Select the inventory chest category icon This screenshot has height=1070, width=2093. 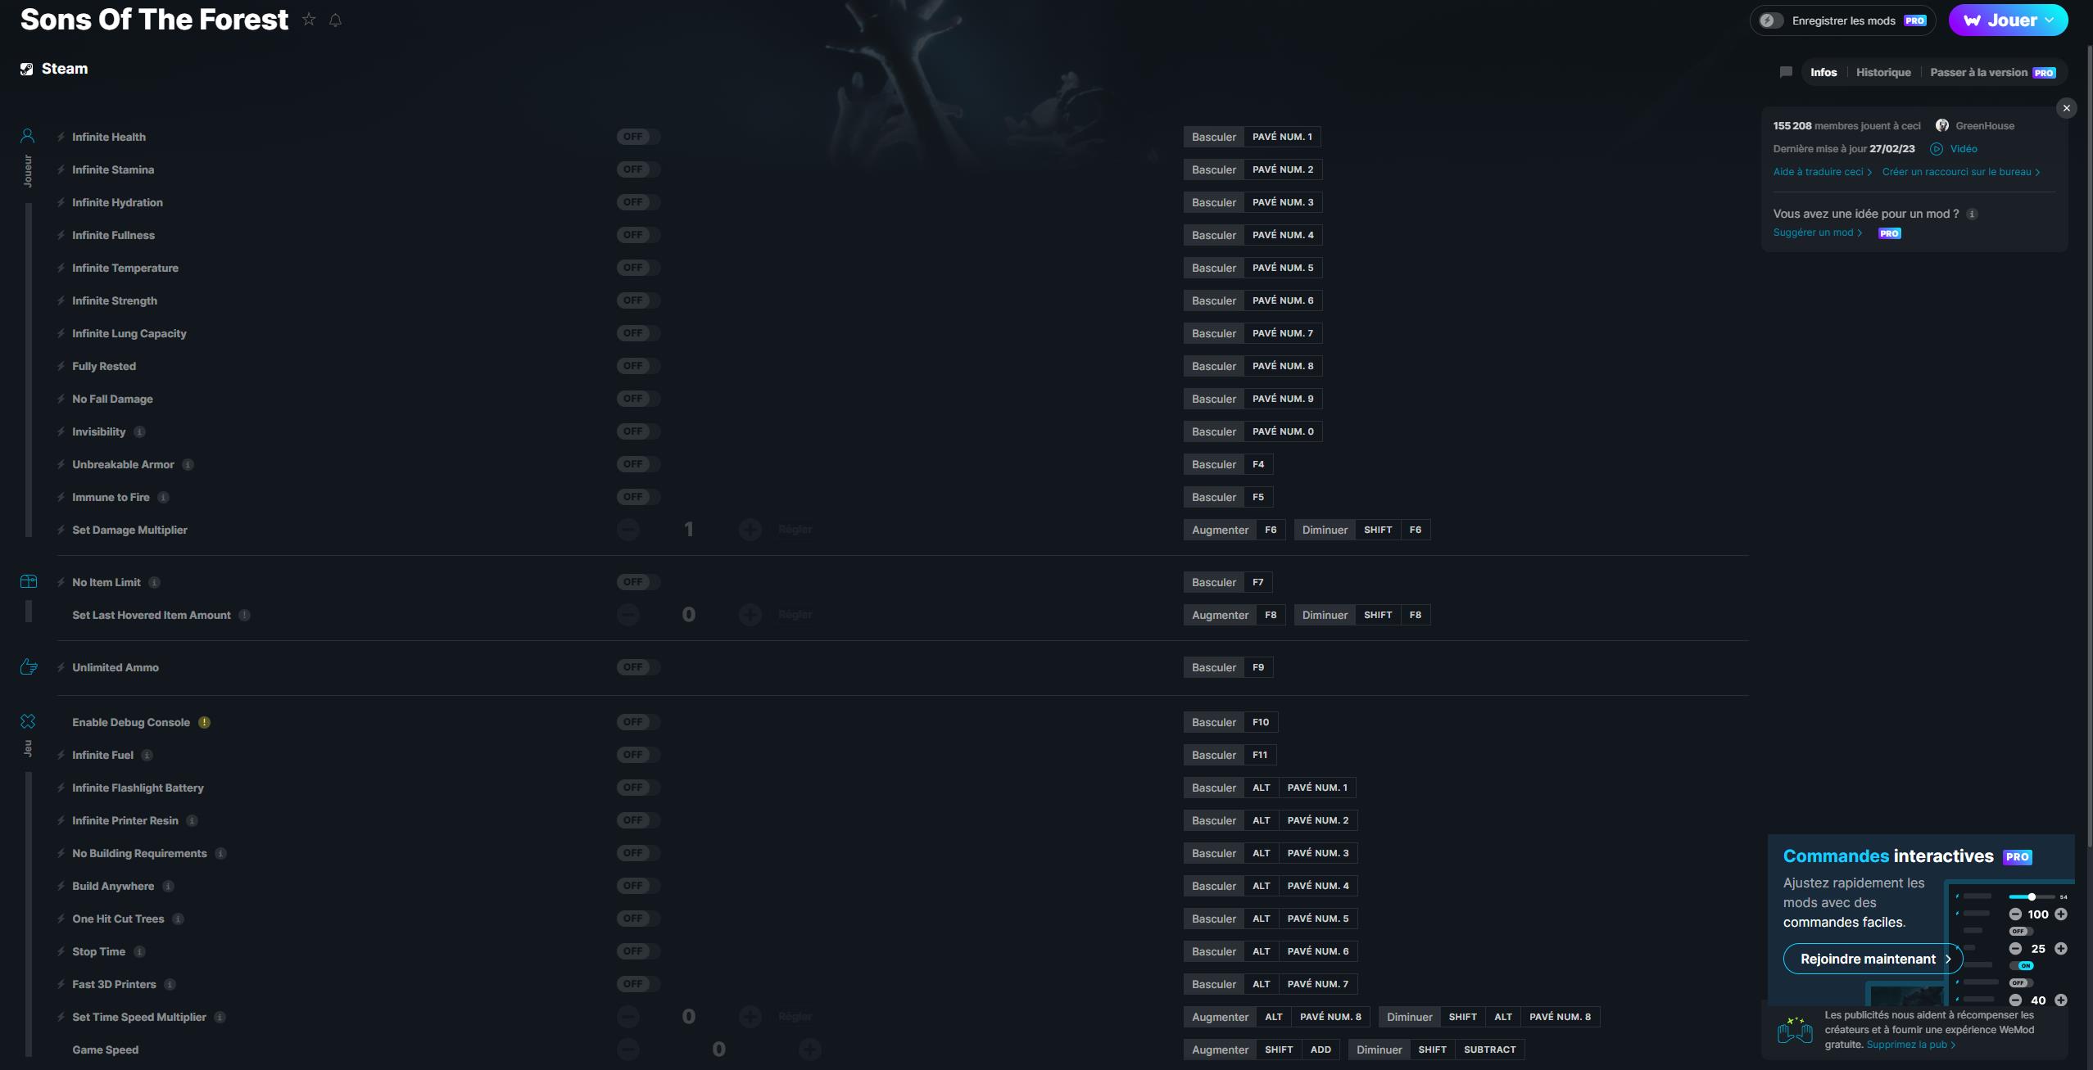tap(29, 581)
